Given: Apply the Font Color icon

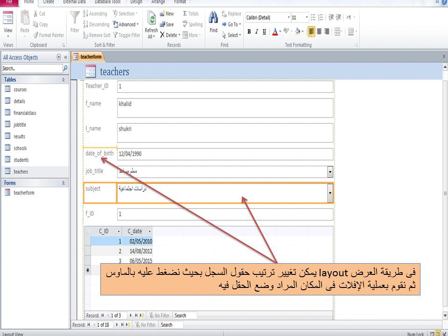Looking at the screenshot, I should click(275, 31).
